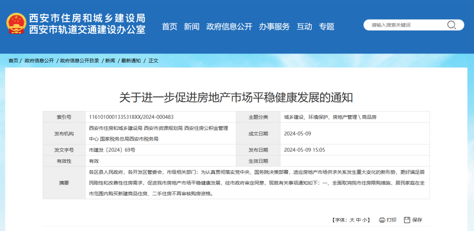The height and width of the screenshot is (231, 474).
Task: Open the 专题 navigation item
Action: point(327,27)
